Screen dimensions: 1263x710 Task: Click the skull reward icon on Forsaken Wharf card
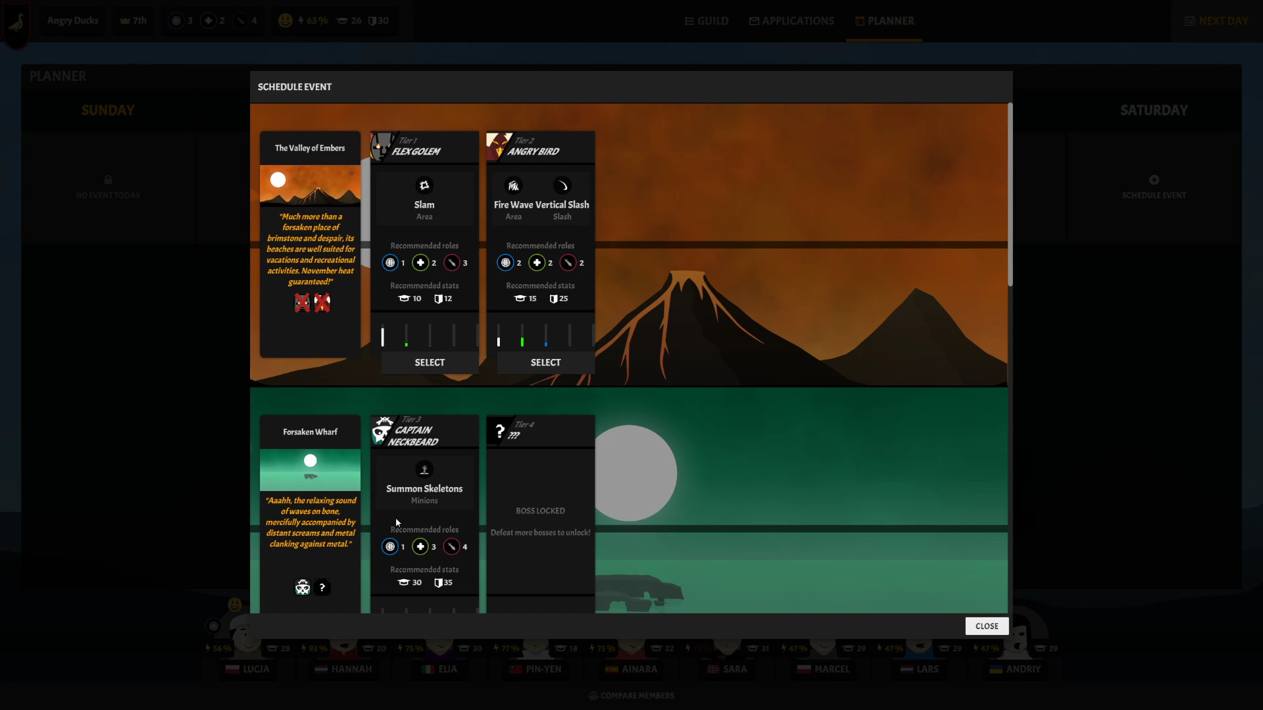[303, 586]
